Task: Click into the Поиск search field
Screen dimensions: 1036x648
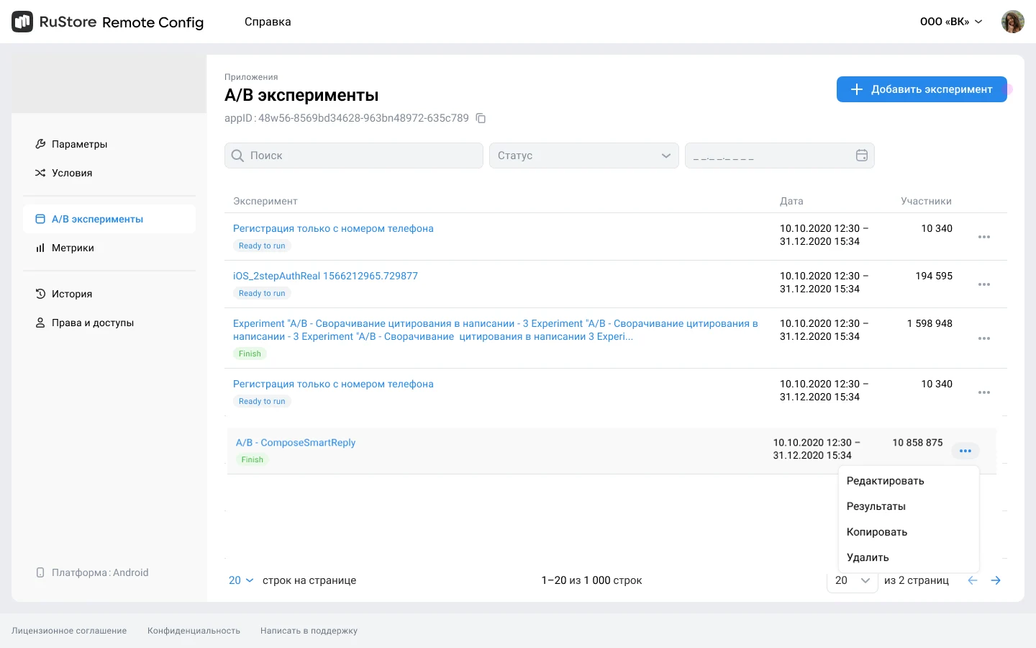Action: click(x=354, y=156)
